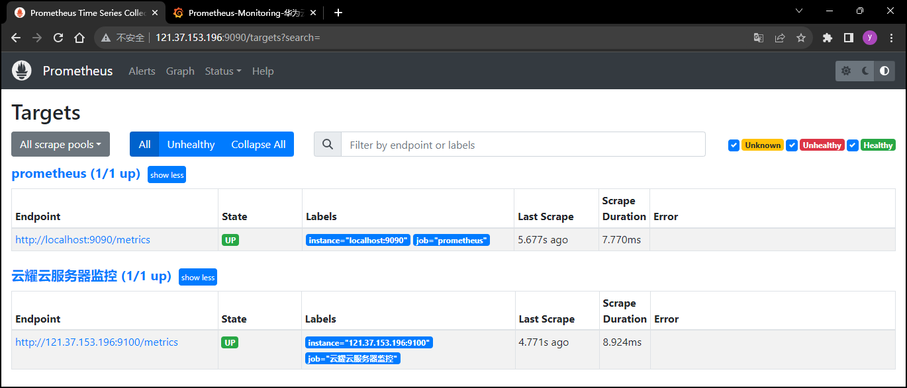907x388 pixels.
Task: Open http://localhost:9090/metrics endpoint link
Action: (83, 239)
